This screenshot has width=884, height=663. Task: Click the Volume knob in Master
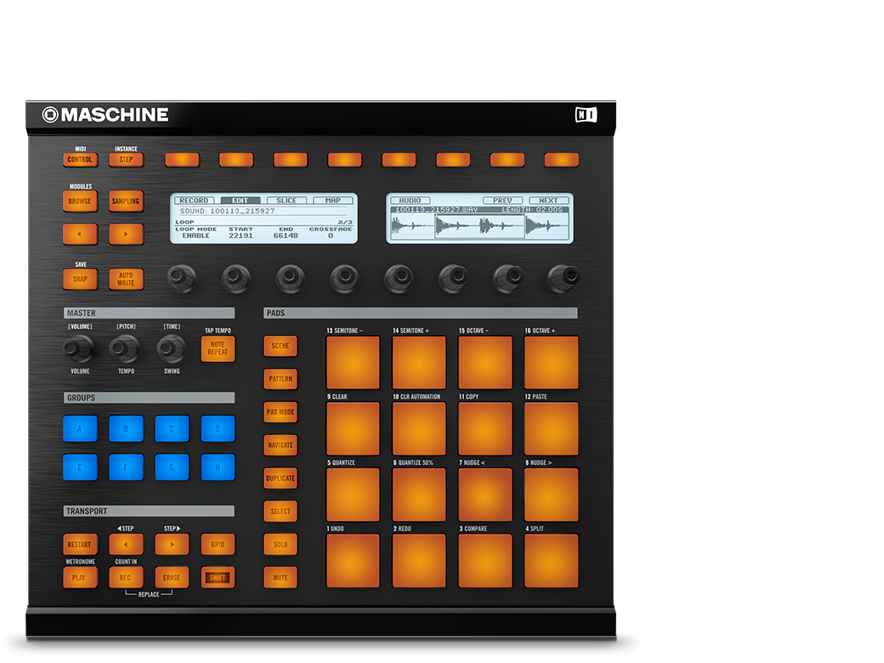point(78,348)
